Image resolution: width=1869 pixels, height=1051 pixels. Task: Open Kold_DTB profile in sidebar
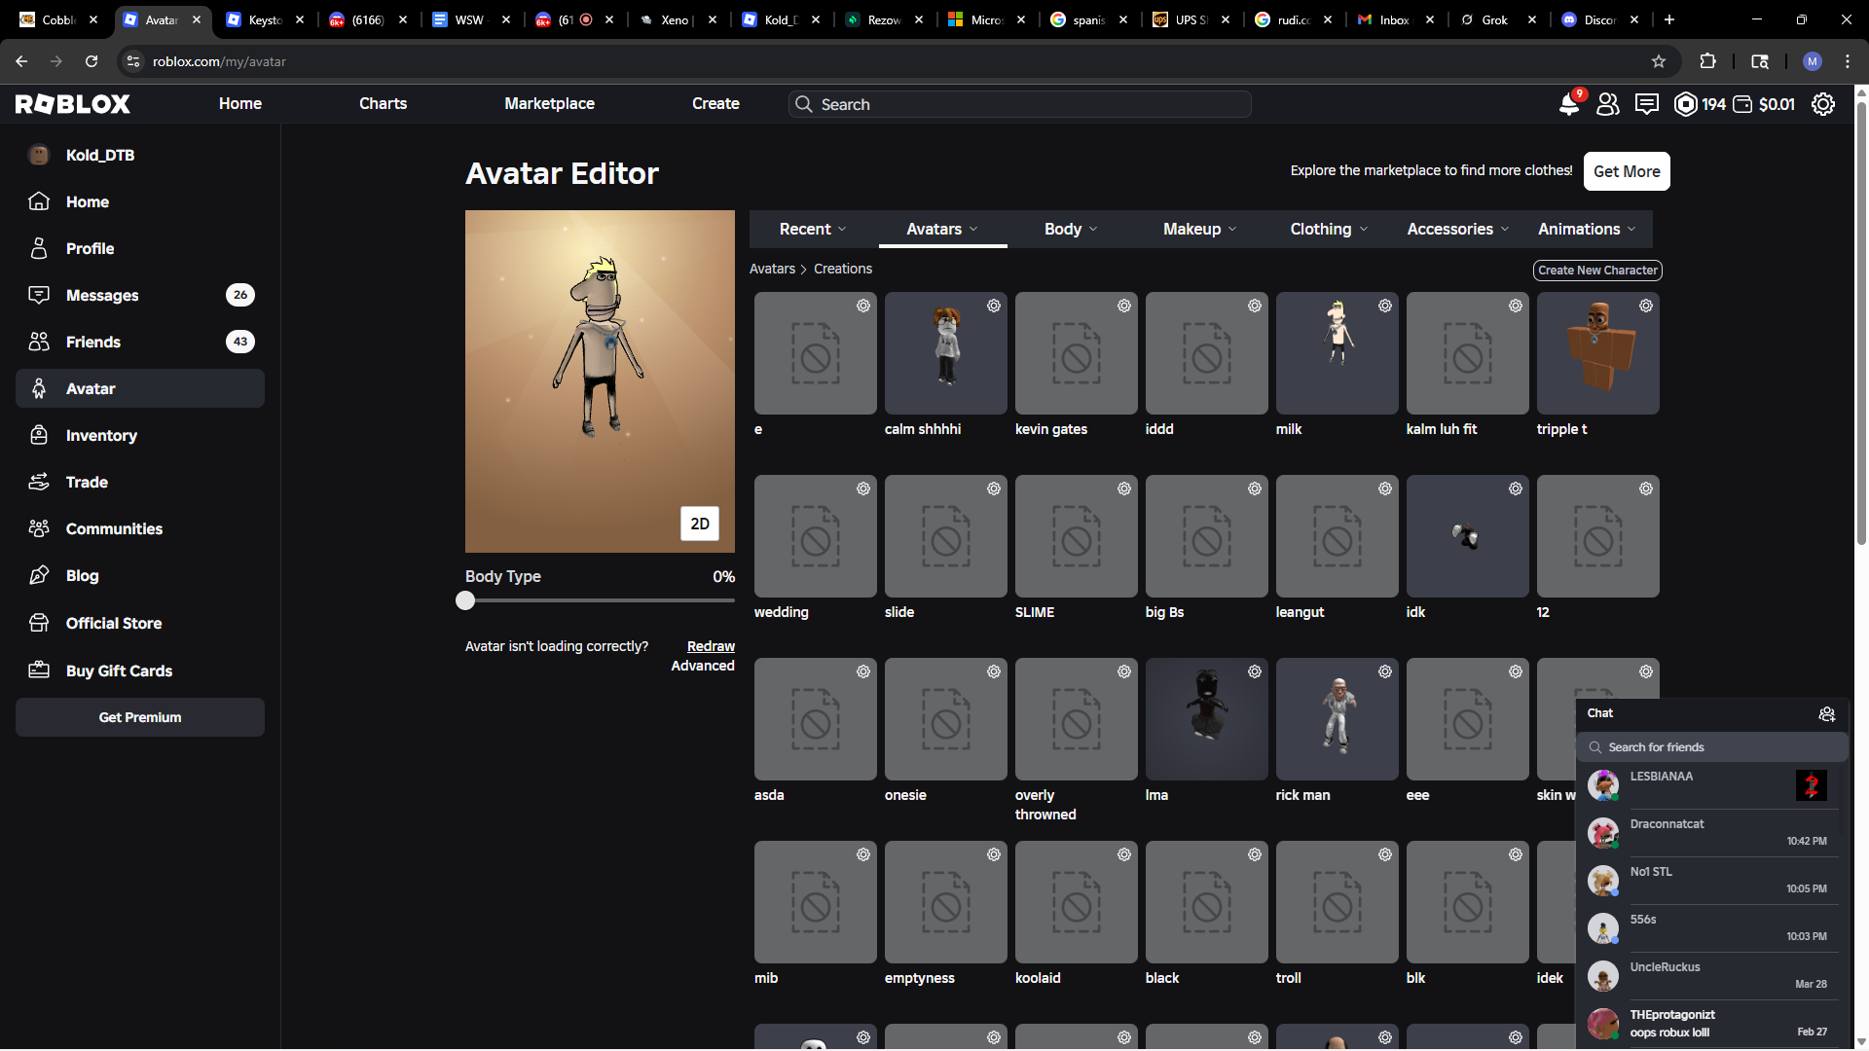[x=140, y=155]
